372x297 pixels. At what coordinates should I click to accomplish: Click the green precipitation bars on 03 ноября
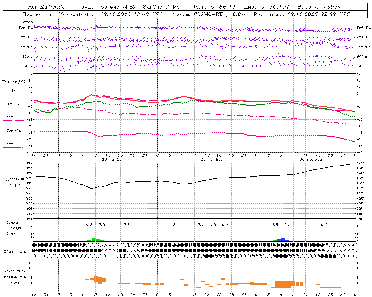pyautogui.click(x=96, y=240)
